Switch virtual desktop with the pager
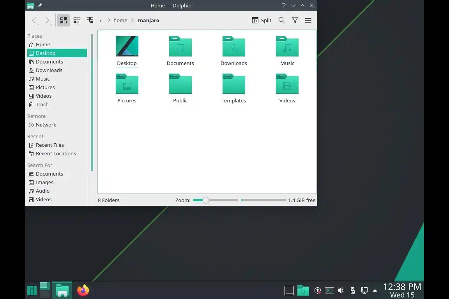The image size is (449, 299). tap(45, 290)
